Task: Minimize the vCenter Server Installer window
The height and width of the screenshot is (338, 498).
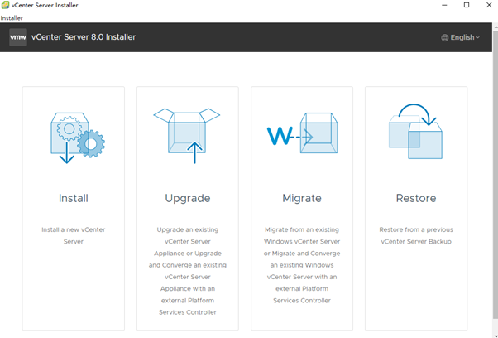Action: tap(444, 5)
